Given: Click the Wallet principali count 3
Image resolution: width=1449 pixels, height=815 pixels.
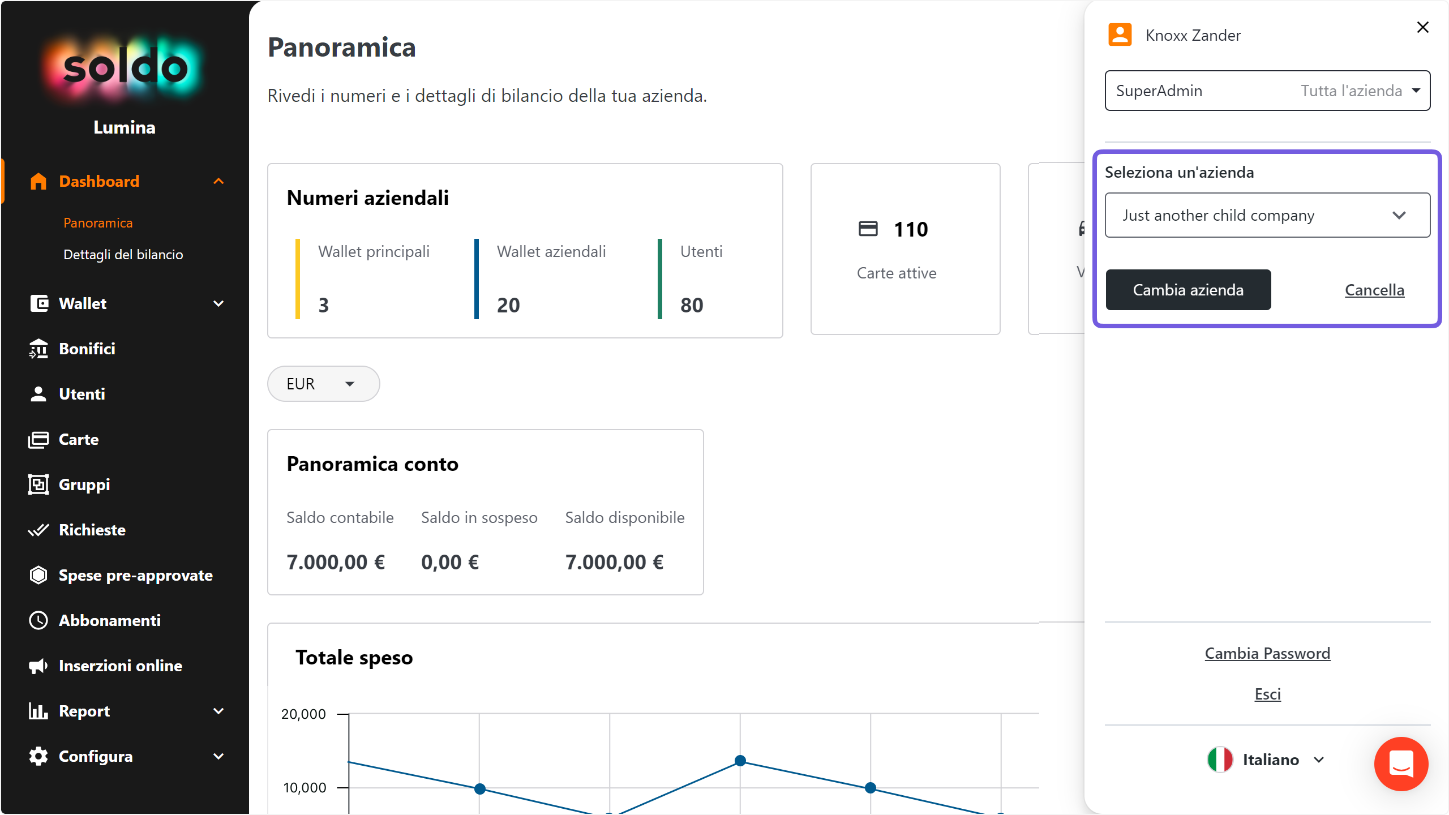Looking at the screenshot, I should (x=324, y=305).
